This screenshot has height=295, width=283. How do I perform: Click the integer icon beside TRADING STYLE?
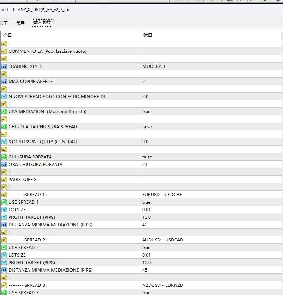[4, 66]
